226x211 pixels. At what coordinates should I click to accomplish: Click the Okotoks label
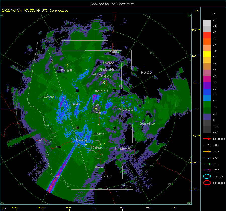click(100, 167)
